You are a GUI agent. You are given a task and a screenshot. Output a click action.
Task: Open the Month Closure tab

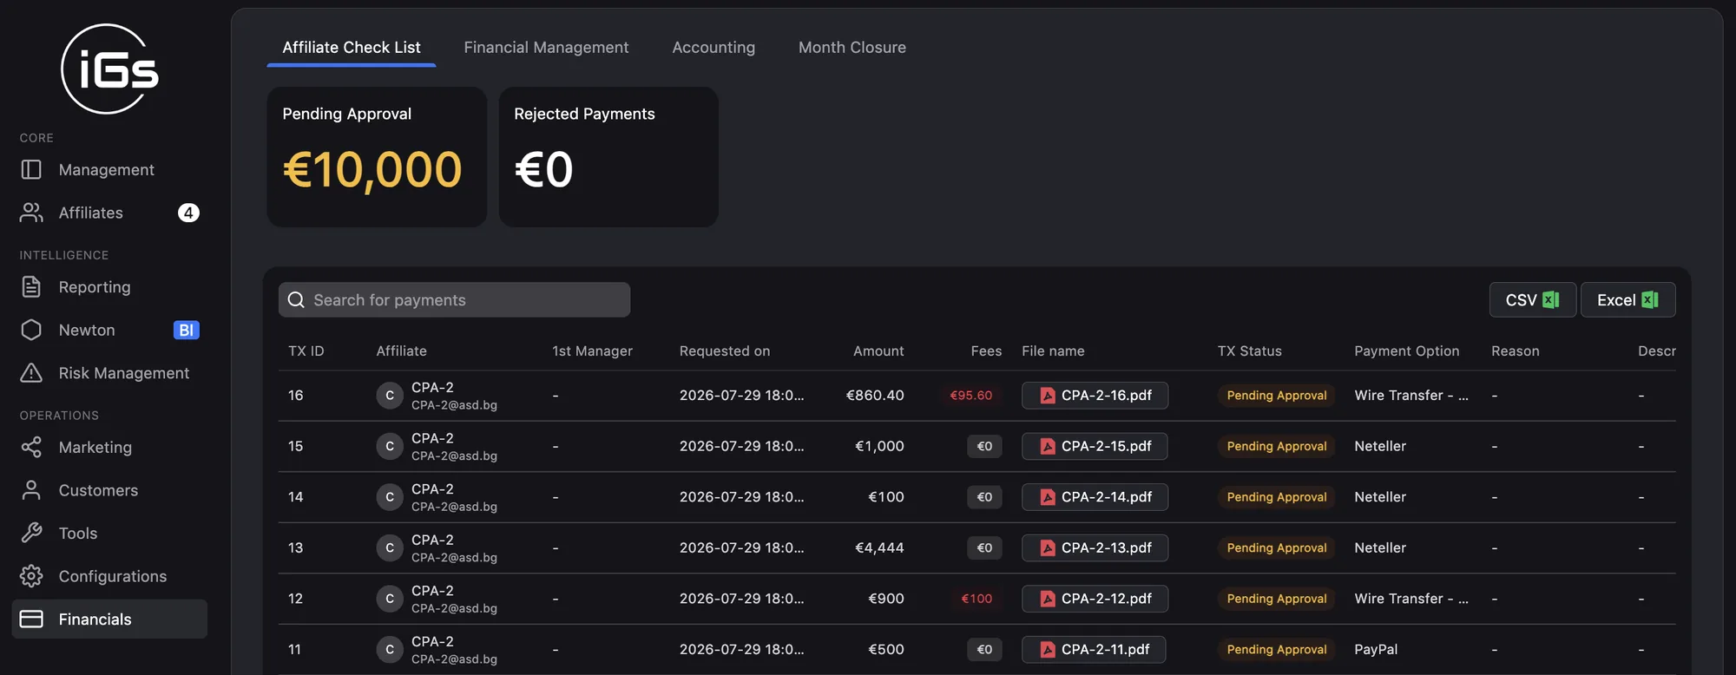(x=852, y=47)
